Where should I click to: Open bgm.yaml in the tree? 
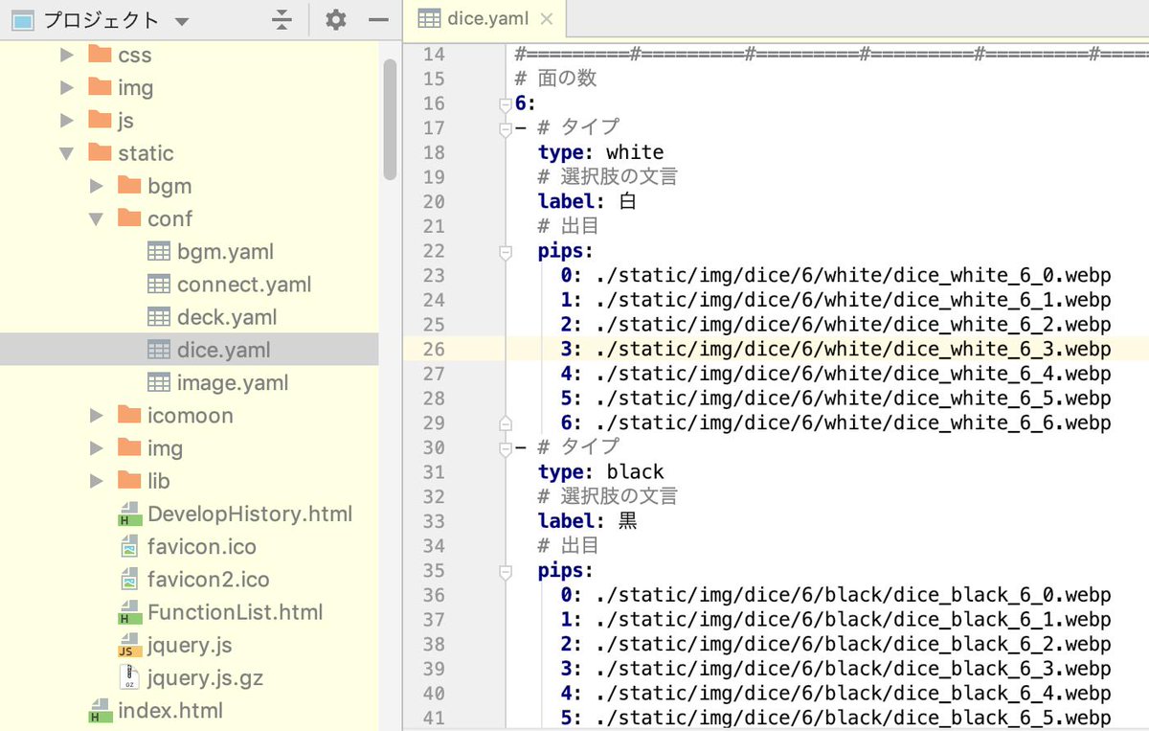[x=225, y=251]
